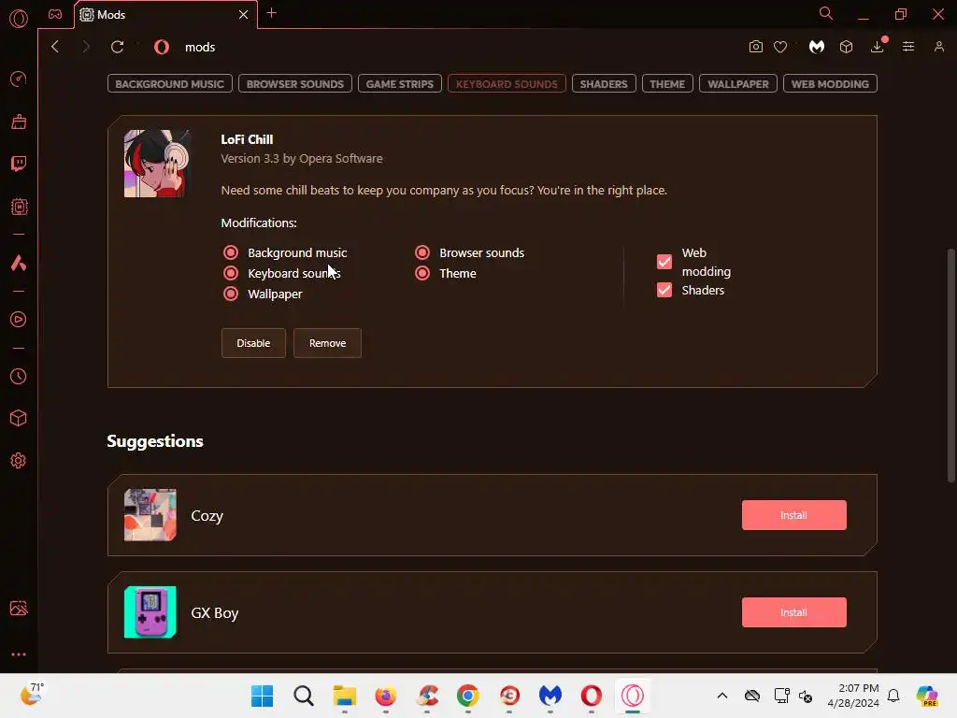
Task: Click the LoFi Chill mod thumbnail
Action: click(x=157, y=164)
